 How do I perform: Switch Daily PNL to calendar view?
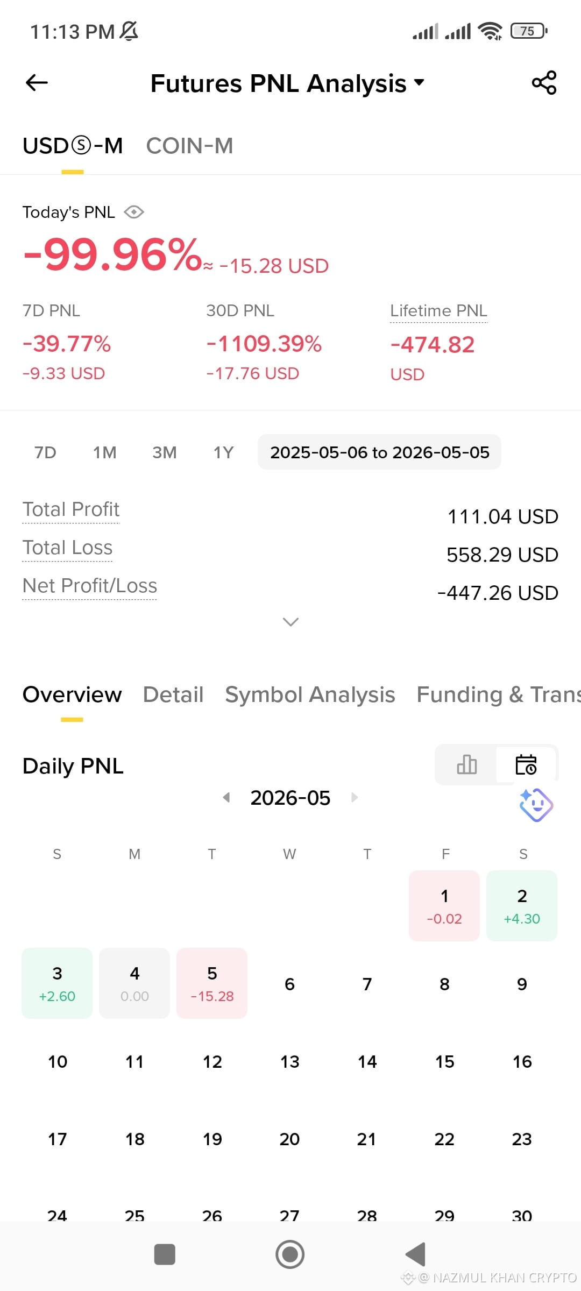pyautogui.click(x=526, y=764)
